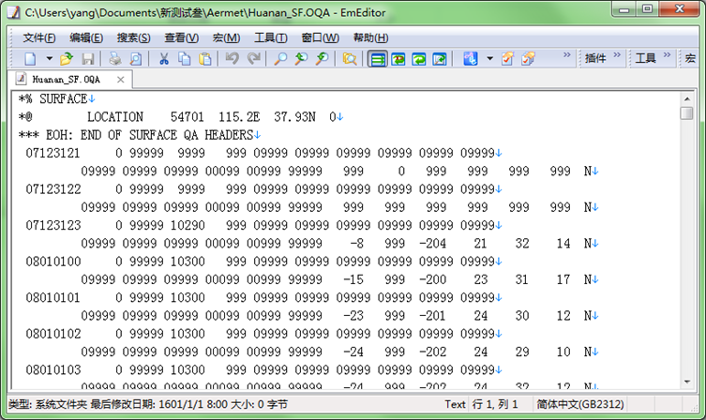Click the Cut scissors icon
The width and height of the screenshot is (706, 420).
click(x=163, y=58)
